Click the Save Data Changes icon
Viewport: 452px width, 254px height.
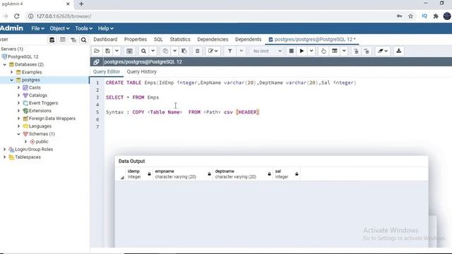(129, 51)
